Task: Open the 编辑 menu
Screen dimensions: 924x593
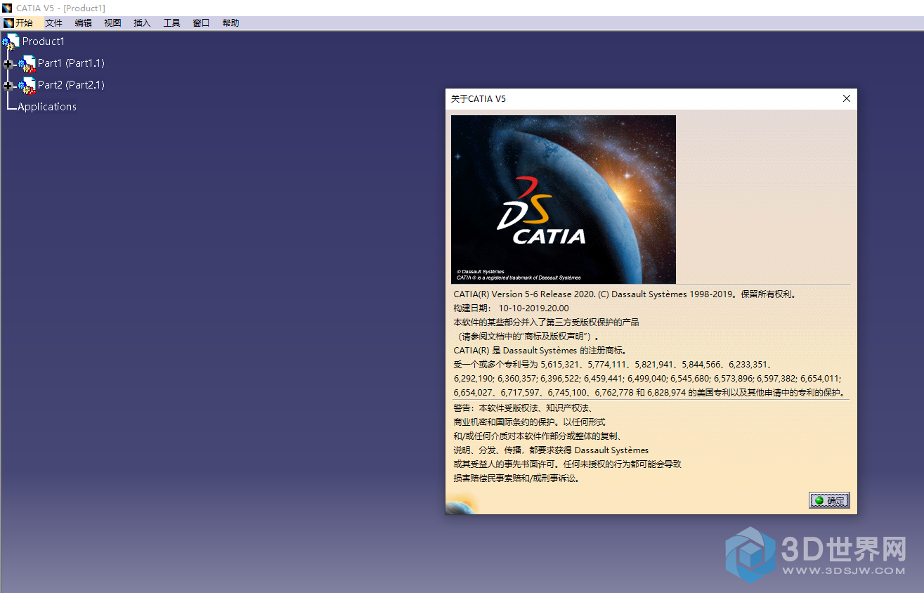Action: coord(83,23)
